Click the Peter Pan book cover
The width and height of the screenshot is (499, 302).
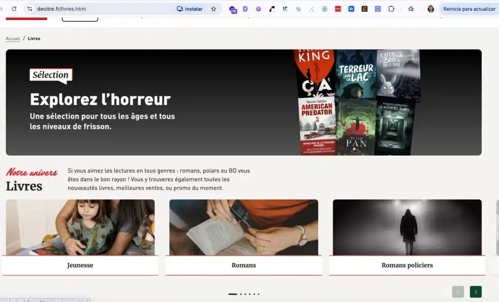point(356,127)
